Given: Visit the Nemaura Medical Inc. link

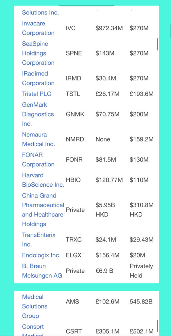Looking at the screenshot, I should [39, 139].
